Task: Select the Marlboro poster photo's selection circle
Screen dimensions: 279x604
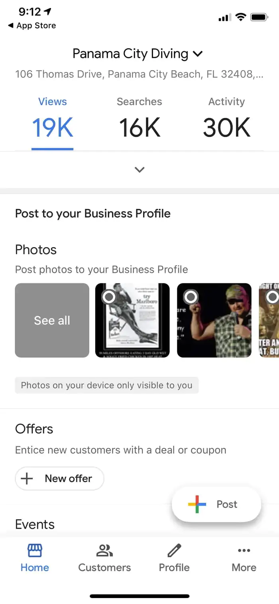Action: point(108,297)
